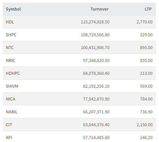
Task: Click LTP value 569.00
Action: 146,86
